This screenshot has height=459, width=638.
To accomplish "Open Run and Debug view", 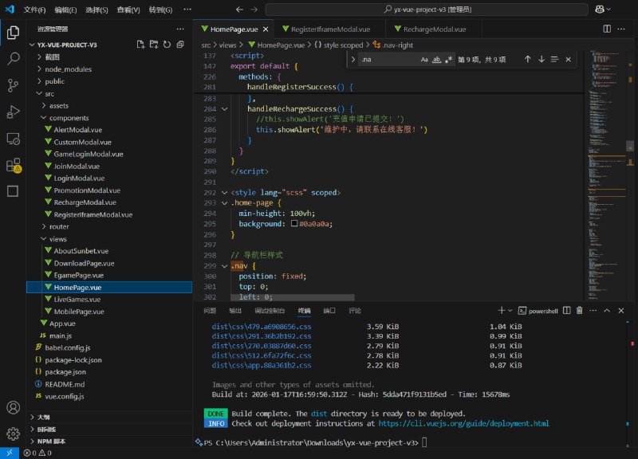I will point(13,112).
